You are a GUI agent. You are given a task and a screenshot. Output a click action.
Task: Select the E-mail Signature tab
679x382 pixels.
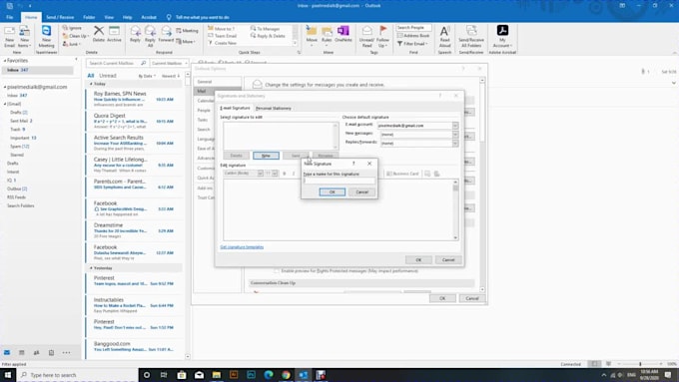235,108
